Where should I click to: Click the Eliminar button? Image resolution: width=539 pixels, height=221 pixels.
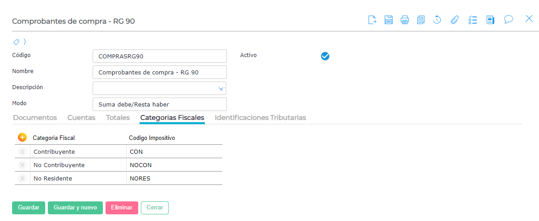click(x=122, y=208)
